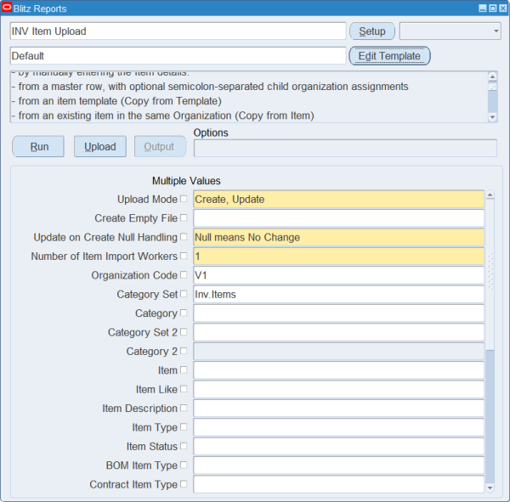
Task: Click the Multiple Values column header
Action: coord(186,181)
